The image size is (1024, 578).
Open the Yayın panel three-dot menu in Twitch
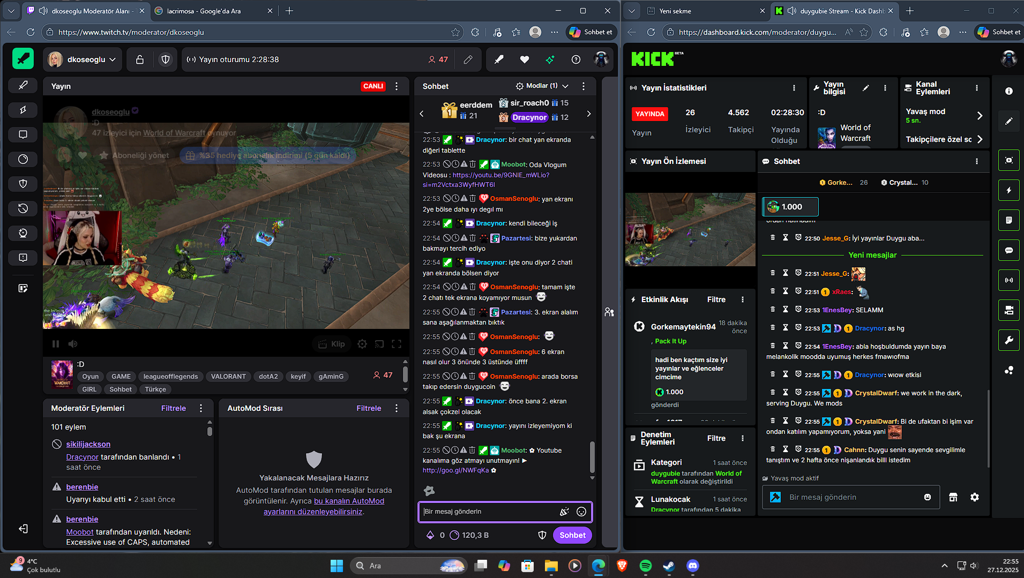point(397,86)
